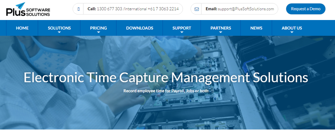Expand the Pricing dropdown arrow
The width and height of the screenshot is (335, 140).
click(x=98, y=33)
